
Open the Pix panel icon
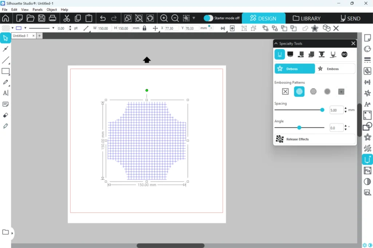click(368, 170)
